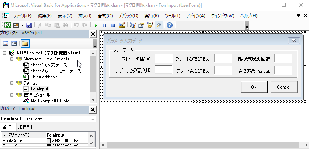Open the Insert UserForm dropdown arrow
The height and width of the screenshot is (149, 309).
click(22, 25)
